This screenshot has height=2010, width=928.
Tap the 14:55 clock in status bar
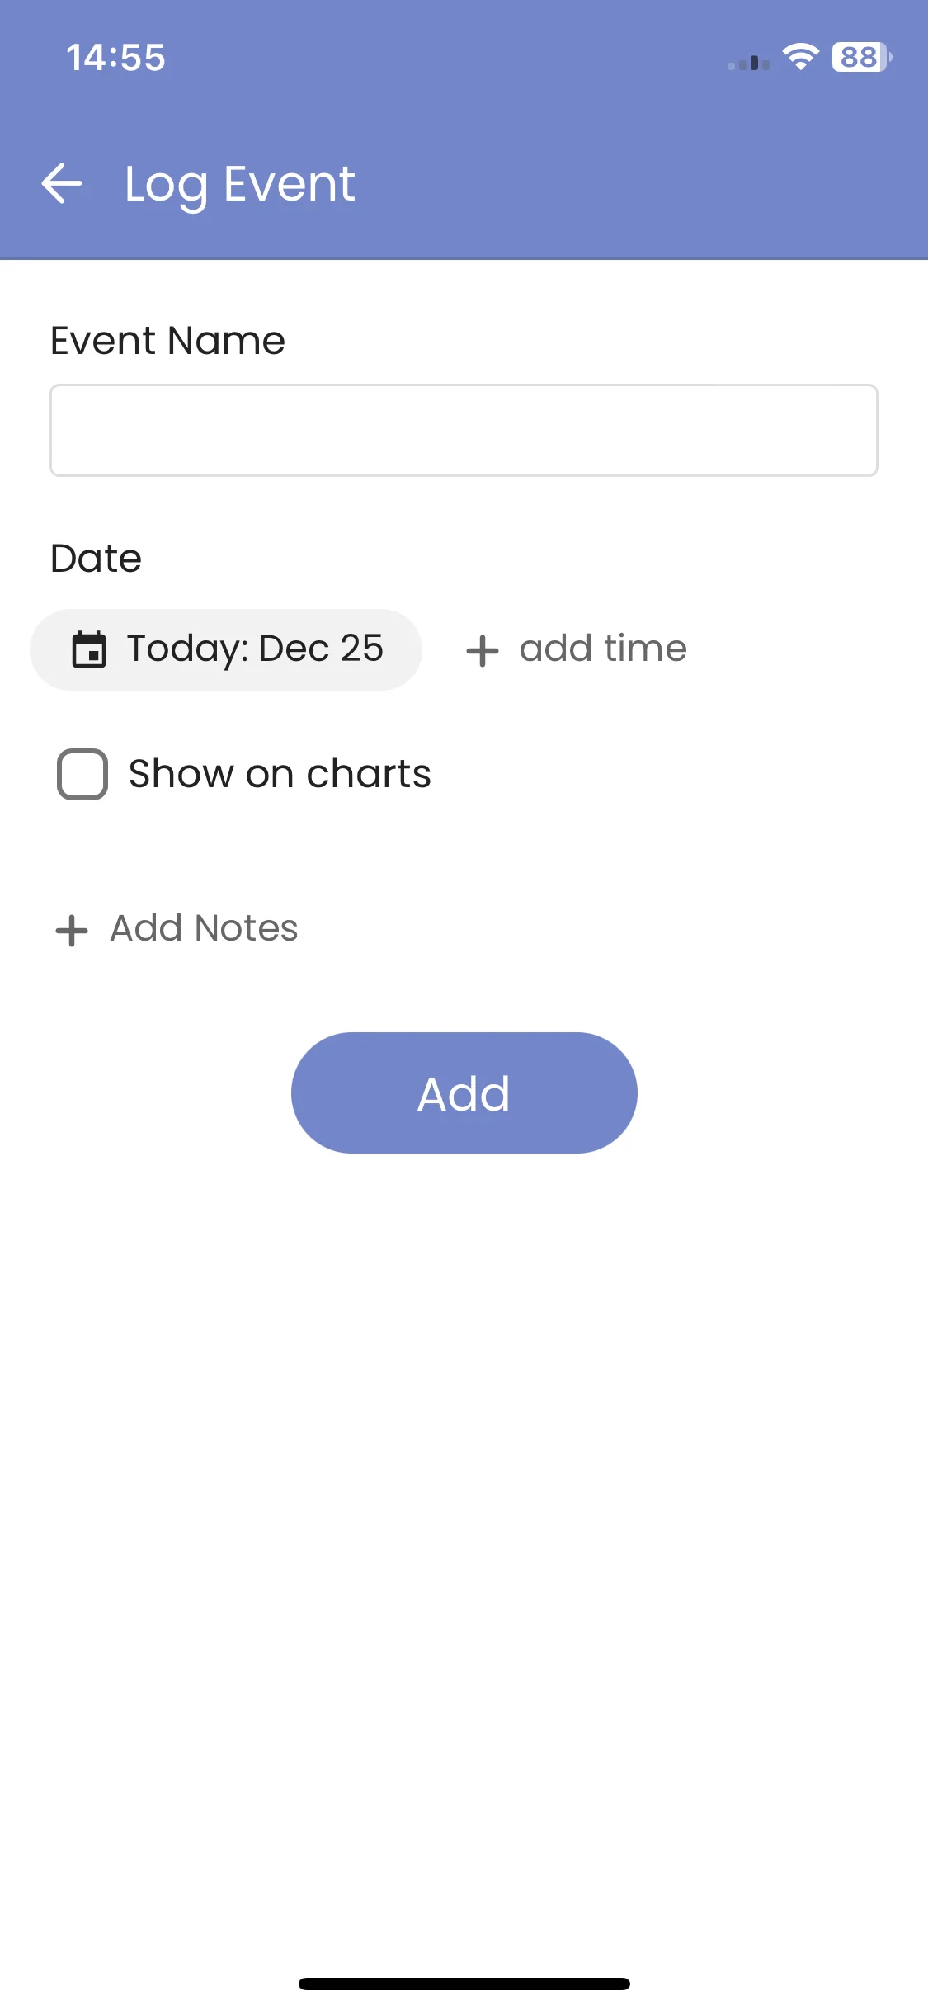115,58
